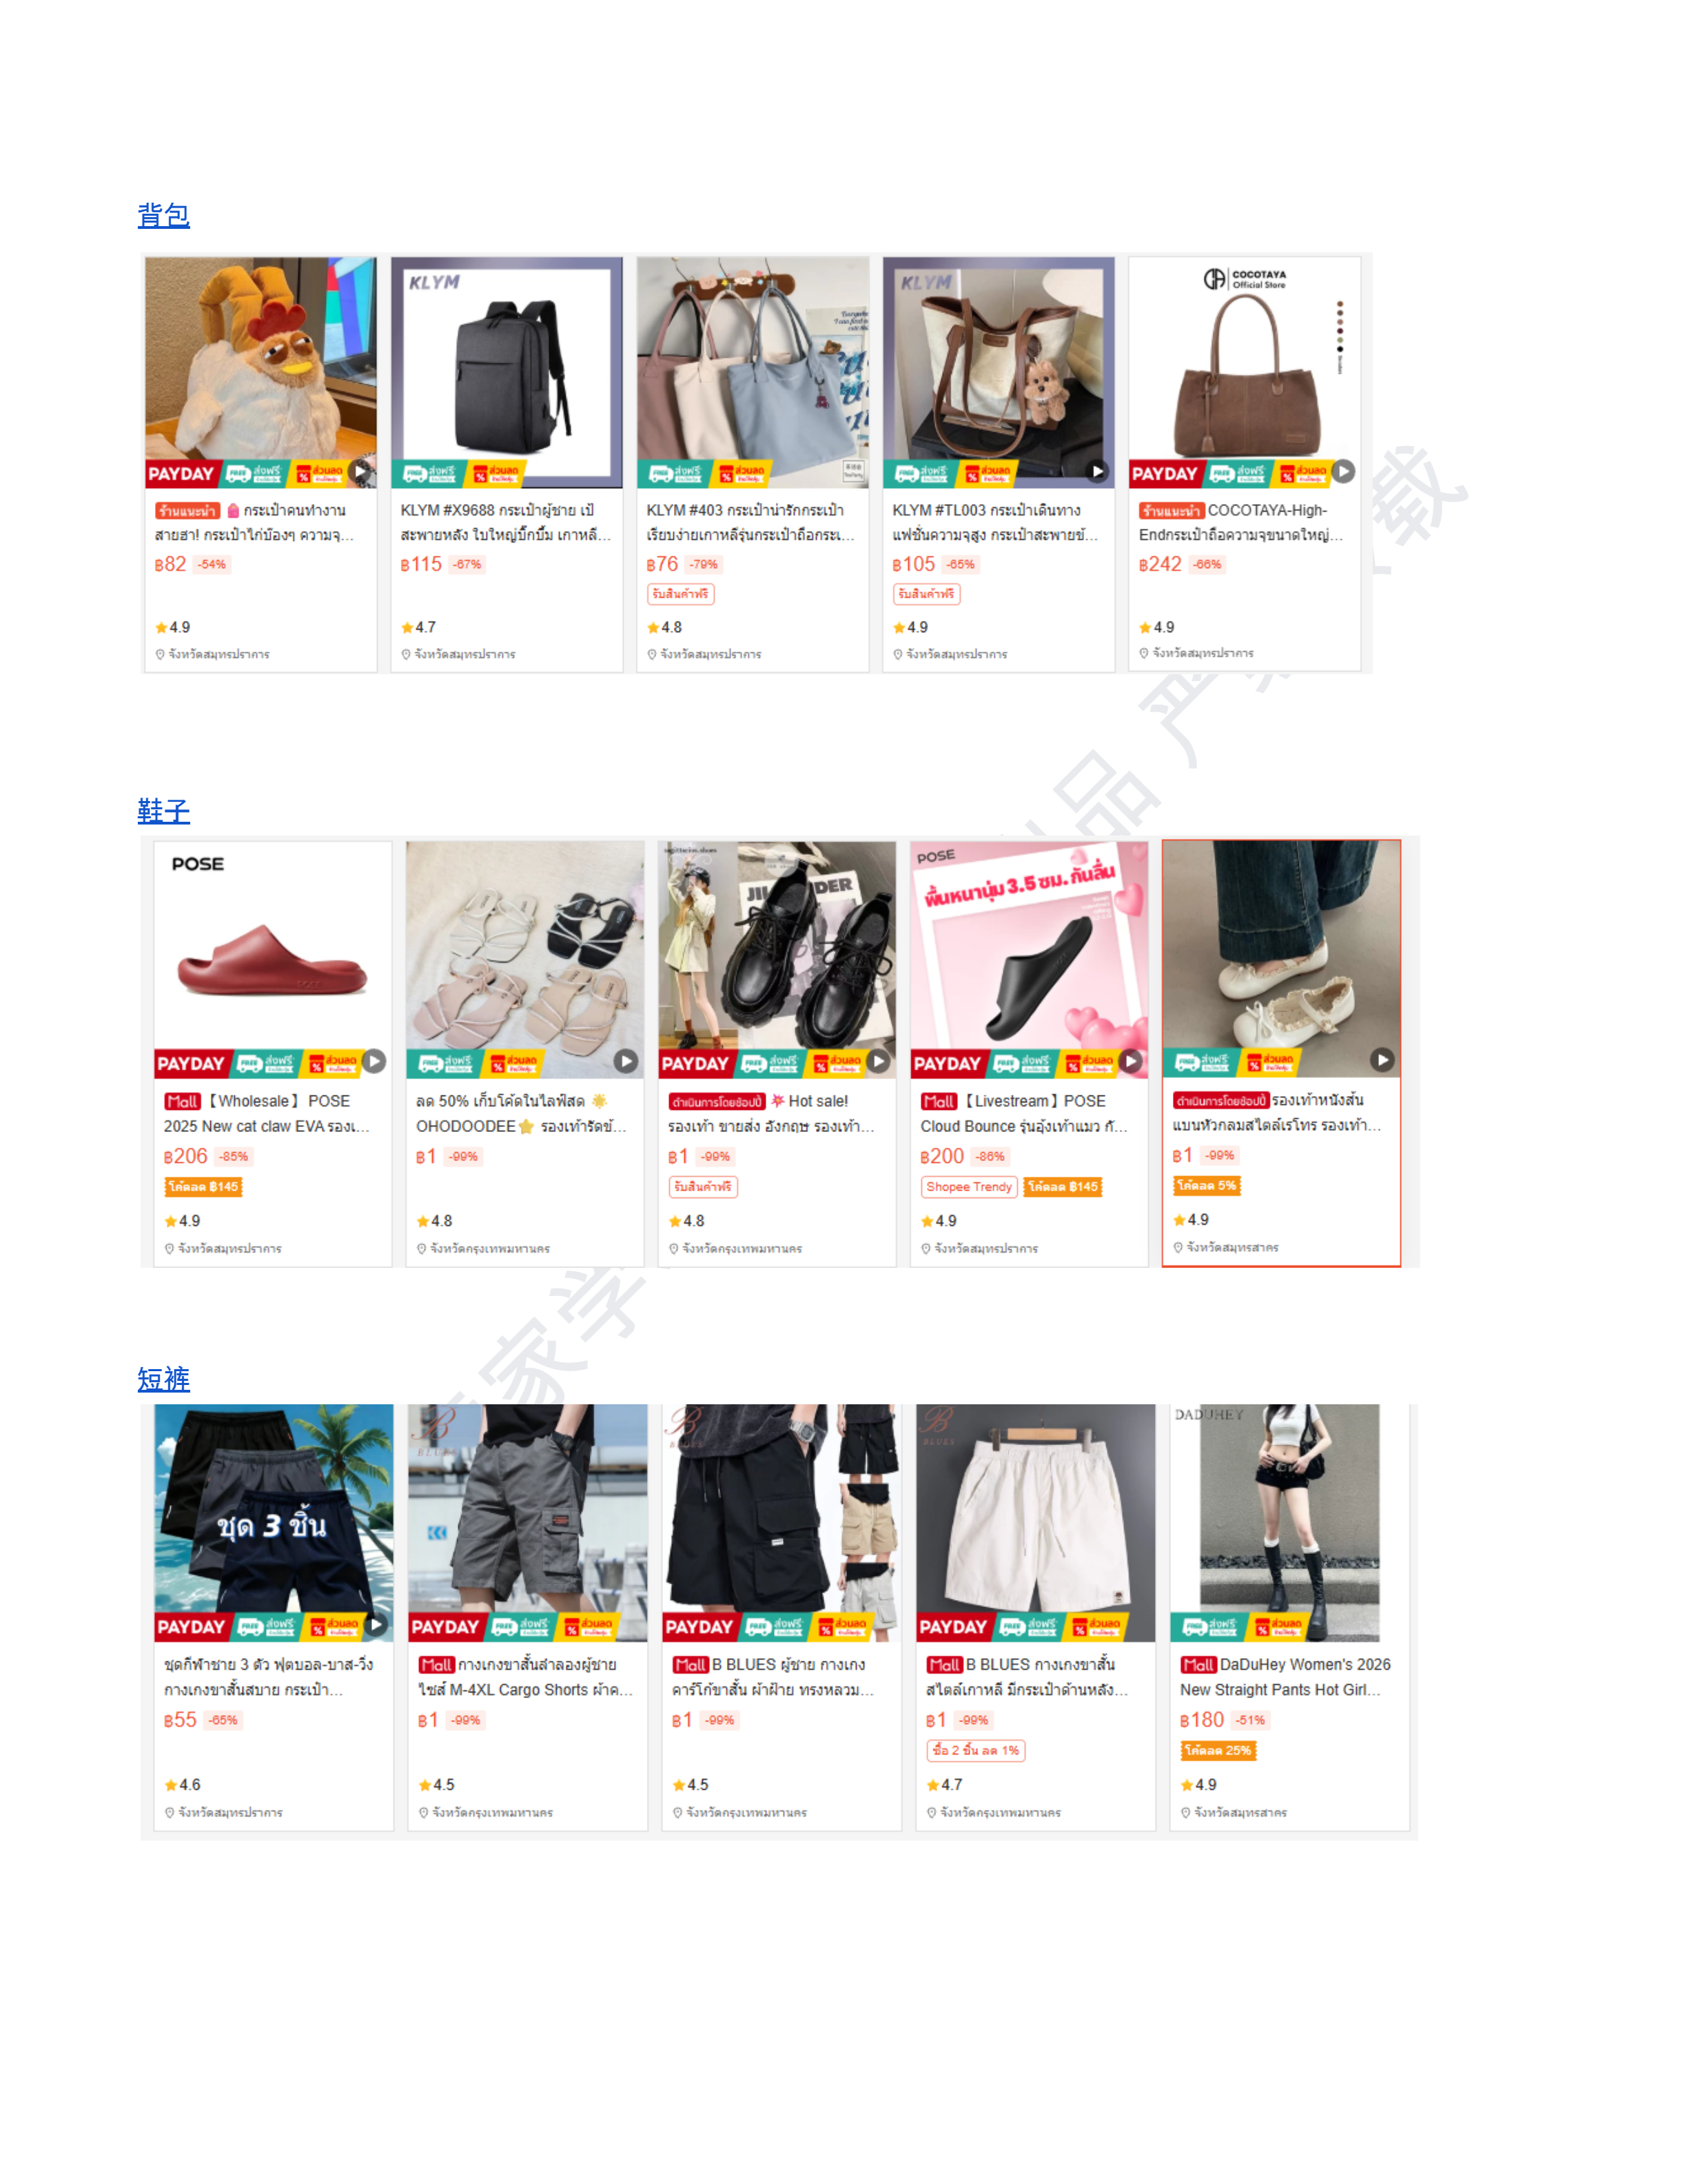1687x2184 pixels.
Task: Play video on red POSE slipper
Action: (375, 1061)
